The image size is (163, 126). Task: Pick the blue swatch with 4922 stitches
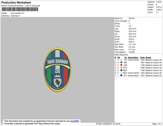point(121,70)
